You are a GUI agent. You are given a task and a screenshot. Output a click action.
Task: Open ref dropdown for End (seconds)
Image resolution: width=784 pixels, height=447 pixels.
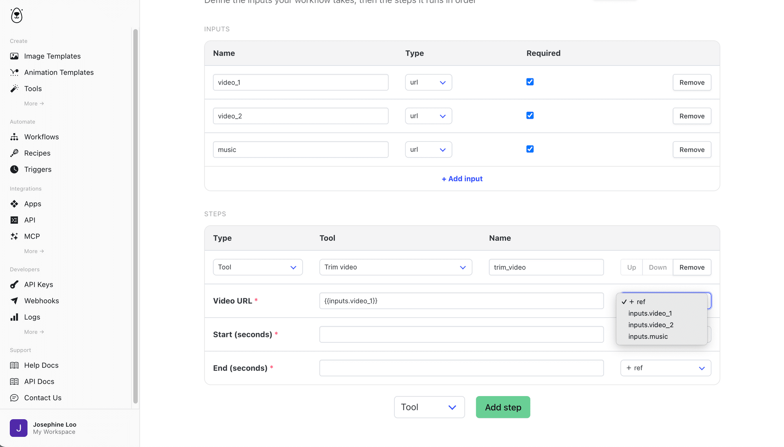pyautogui.click(x=666, y=368)
